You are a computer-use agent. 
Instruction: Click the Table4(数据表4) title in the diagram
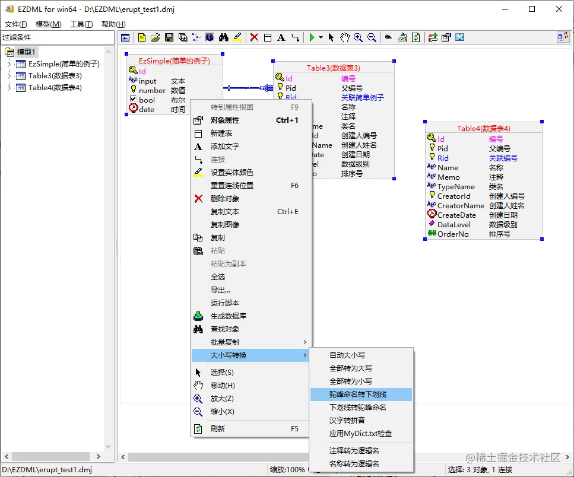483,128
